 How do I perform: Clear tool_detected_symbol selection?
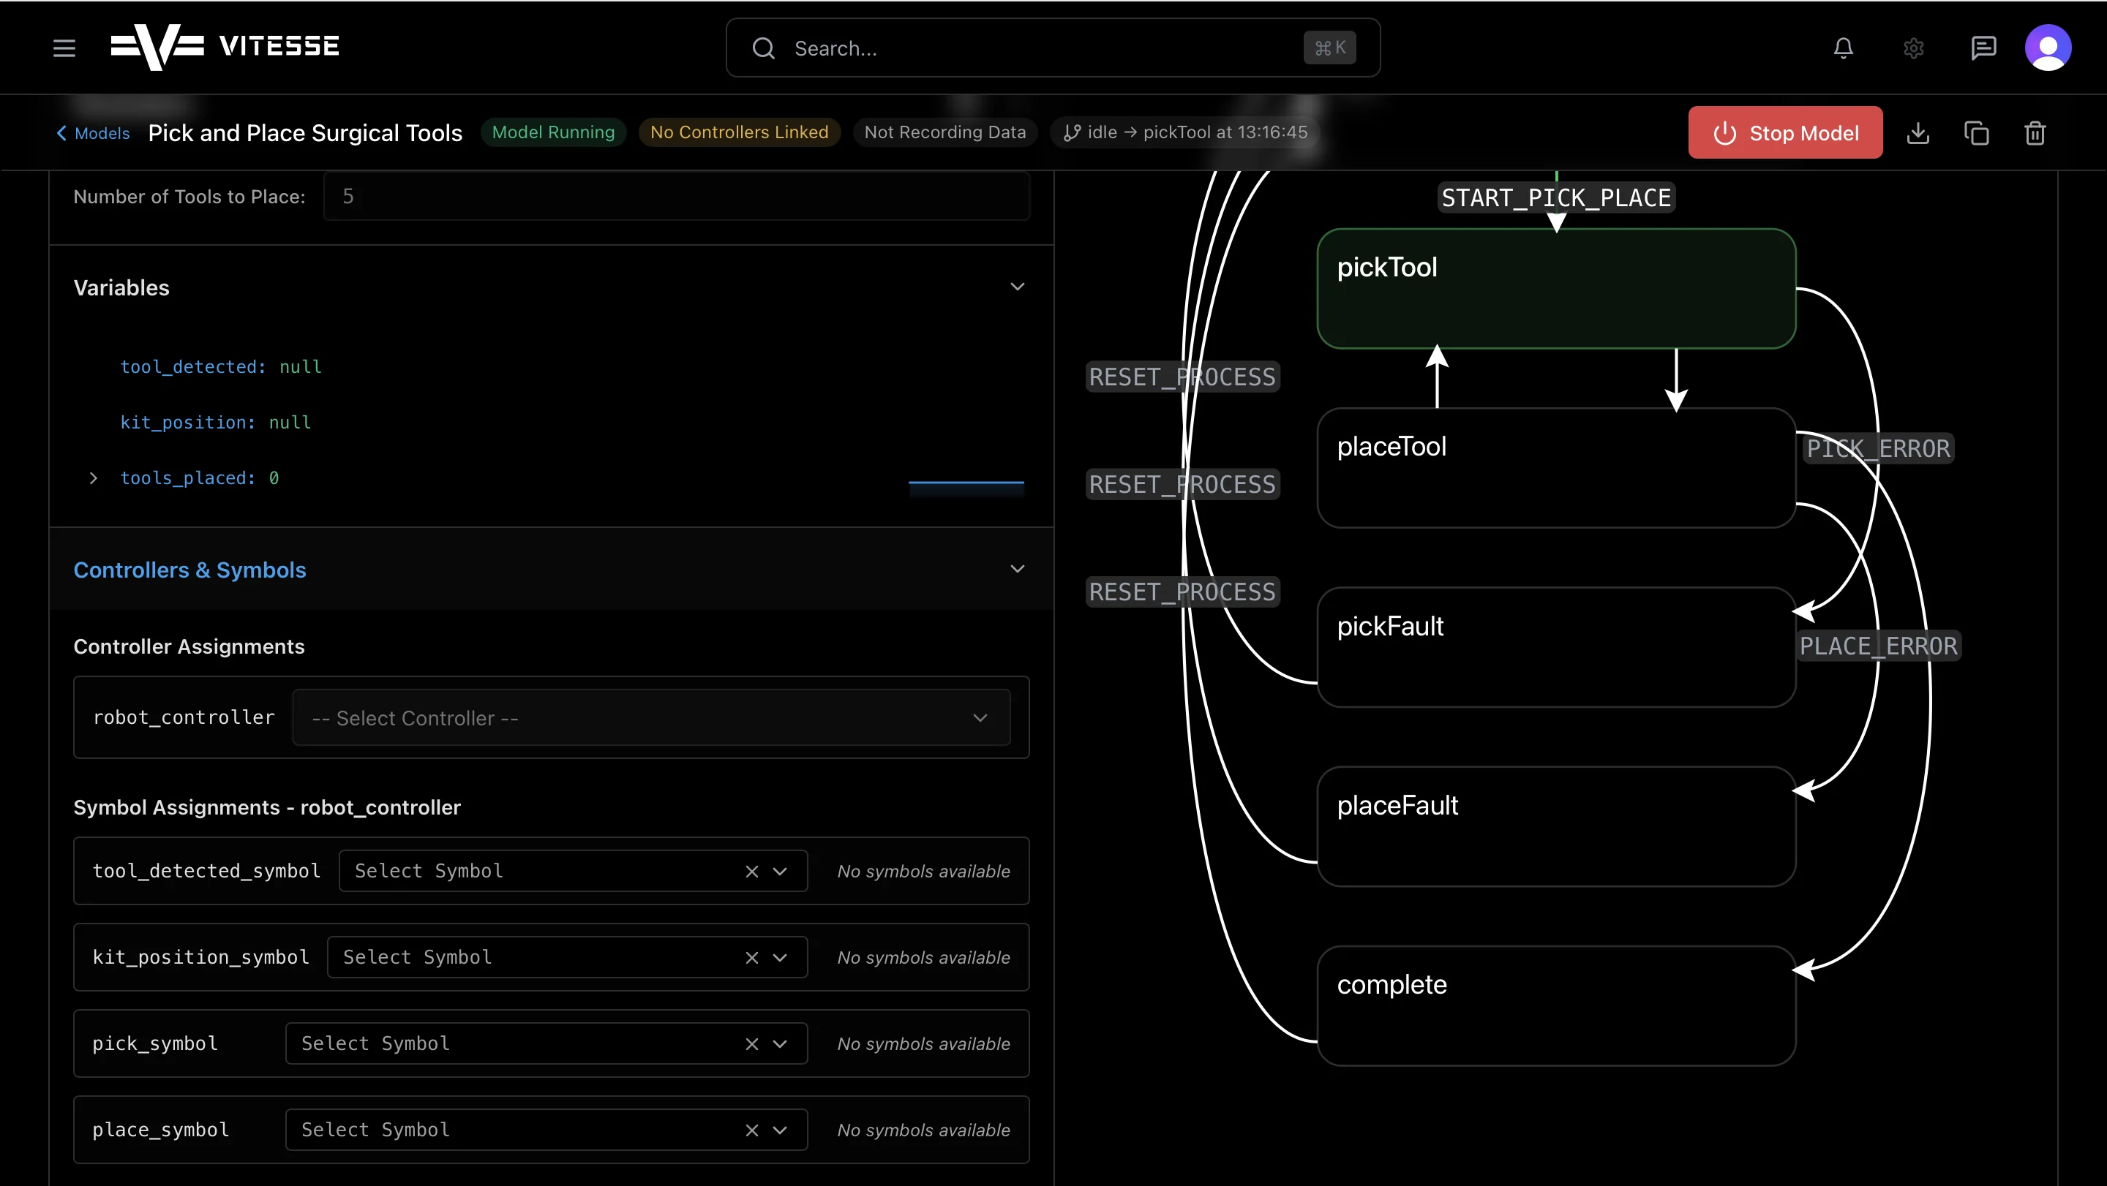[751, 872]
